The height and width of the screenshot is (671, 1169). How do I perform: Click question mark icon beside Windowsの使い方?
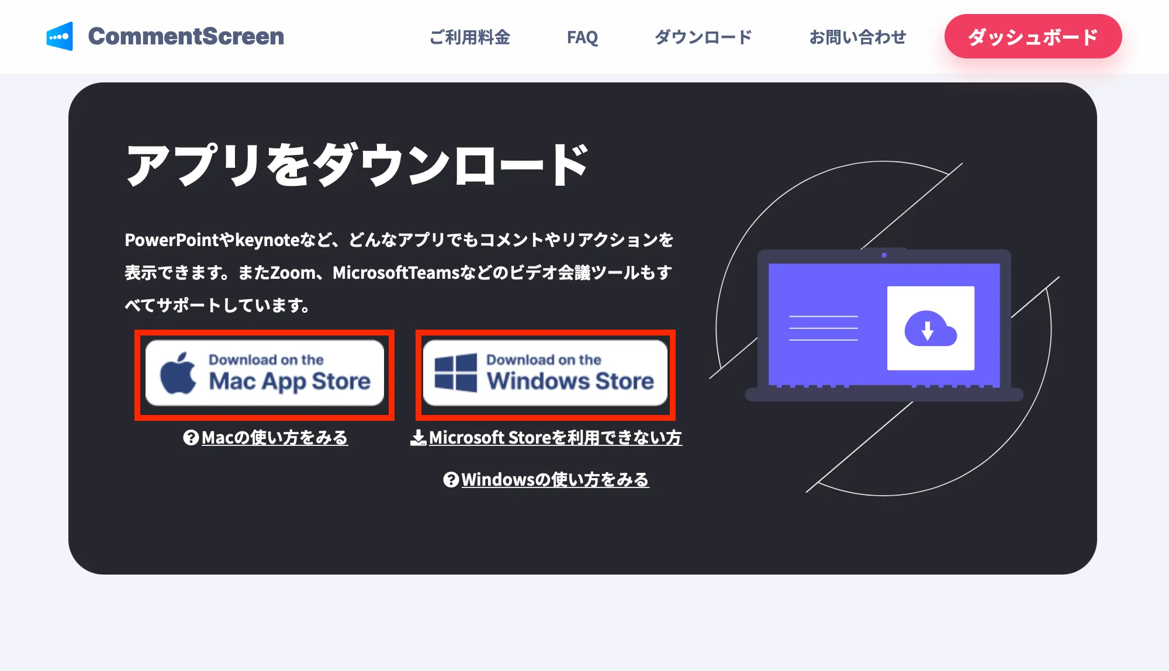click(451, 479)
